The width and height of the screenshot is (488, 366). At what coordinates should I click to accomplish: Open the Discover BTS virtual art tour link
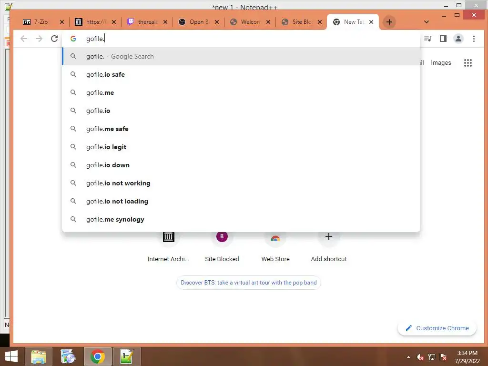coord(249,283)
